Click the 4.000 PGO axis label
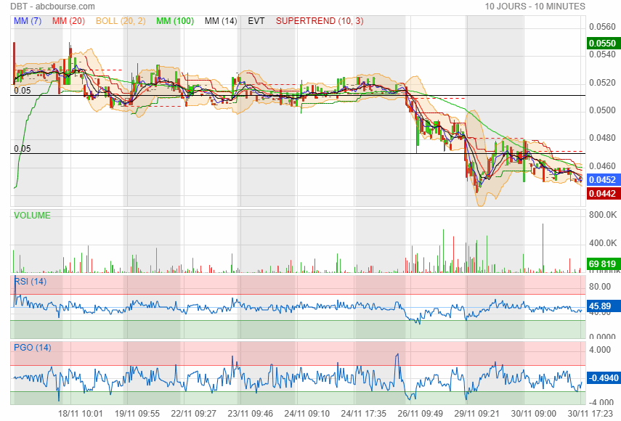 pyautogui.click(x=600, y=350)
